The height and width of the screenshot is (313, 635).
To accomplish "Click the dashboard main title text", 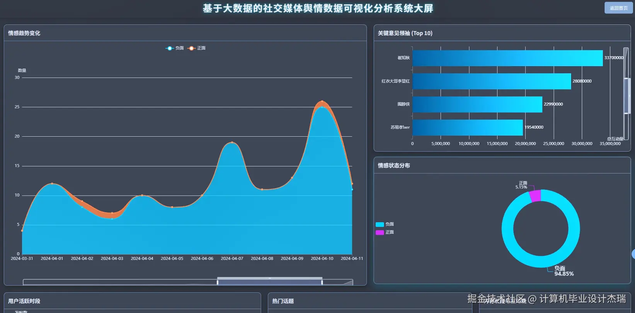I will [x=318, y=8].
